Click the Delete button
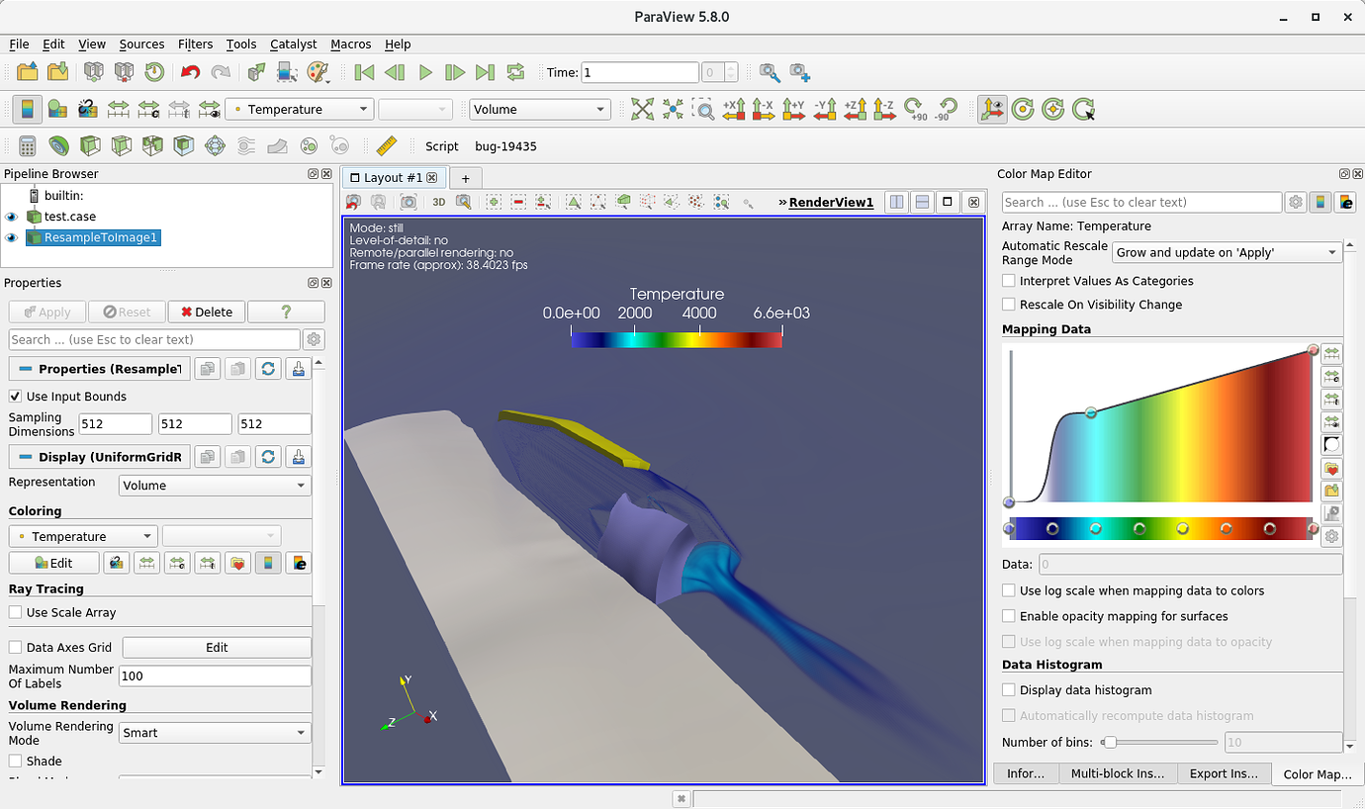 (206, 312)
